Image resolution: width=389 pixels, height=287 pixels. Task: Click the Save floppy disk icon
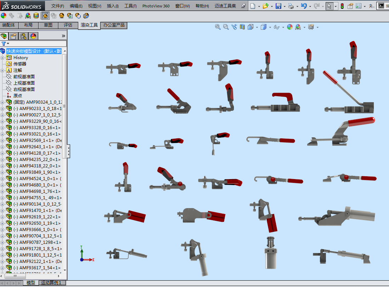pyautogui.click(x=278, y=6)
